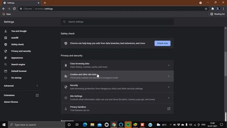
Task: Show hidden system tray icons
Action: tap(171, 125)
